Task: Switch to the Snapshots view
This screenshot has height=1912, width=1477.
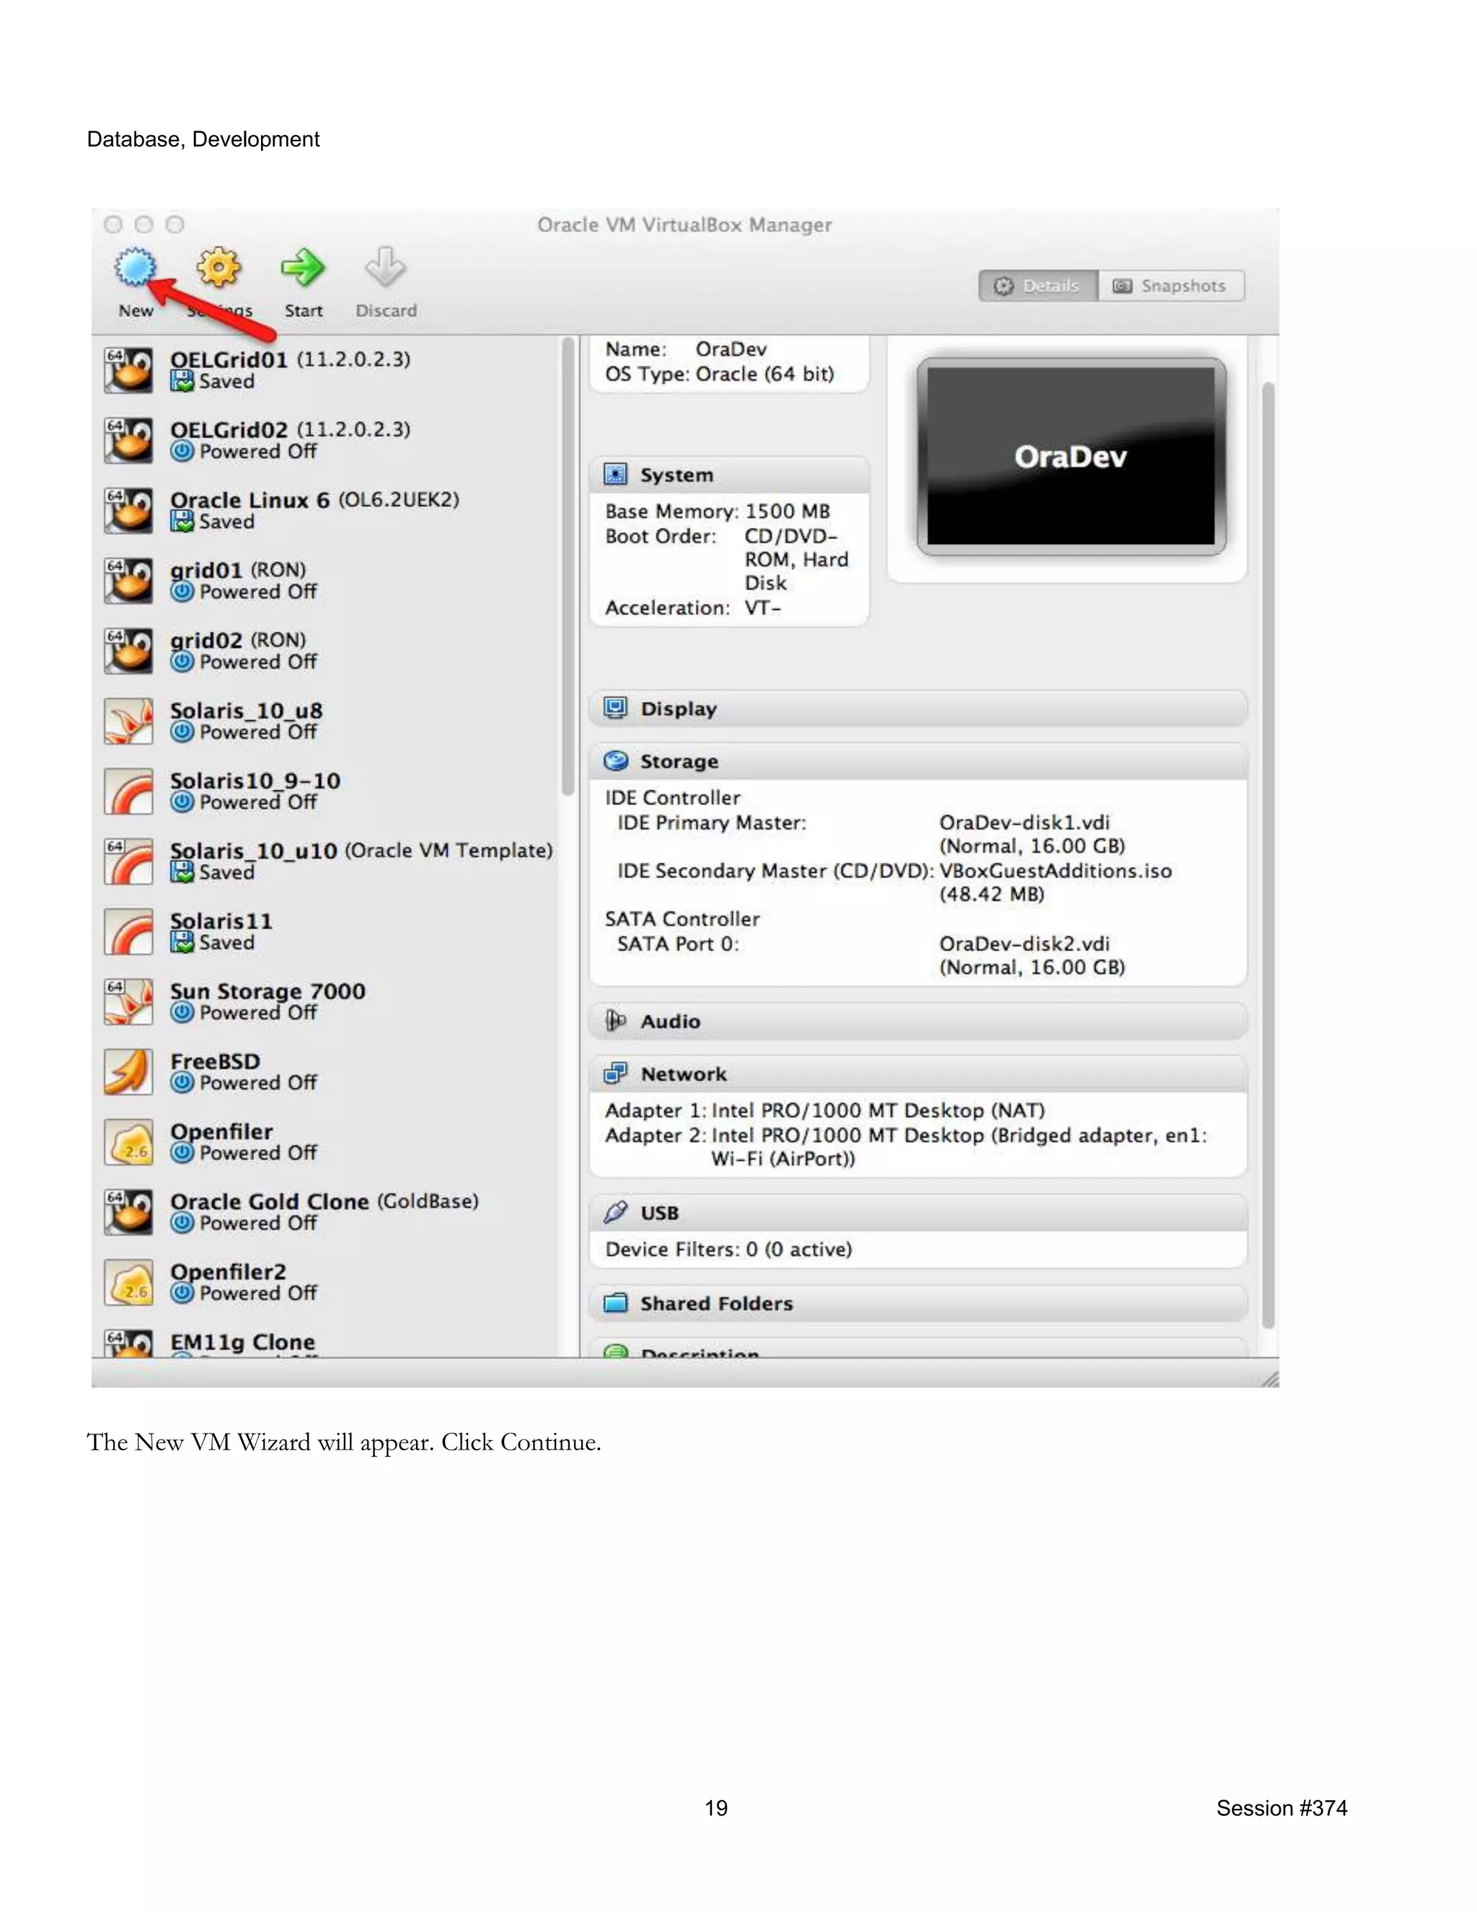Action: [1170, 286]
